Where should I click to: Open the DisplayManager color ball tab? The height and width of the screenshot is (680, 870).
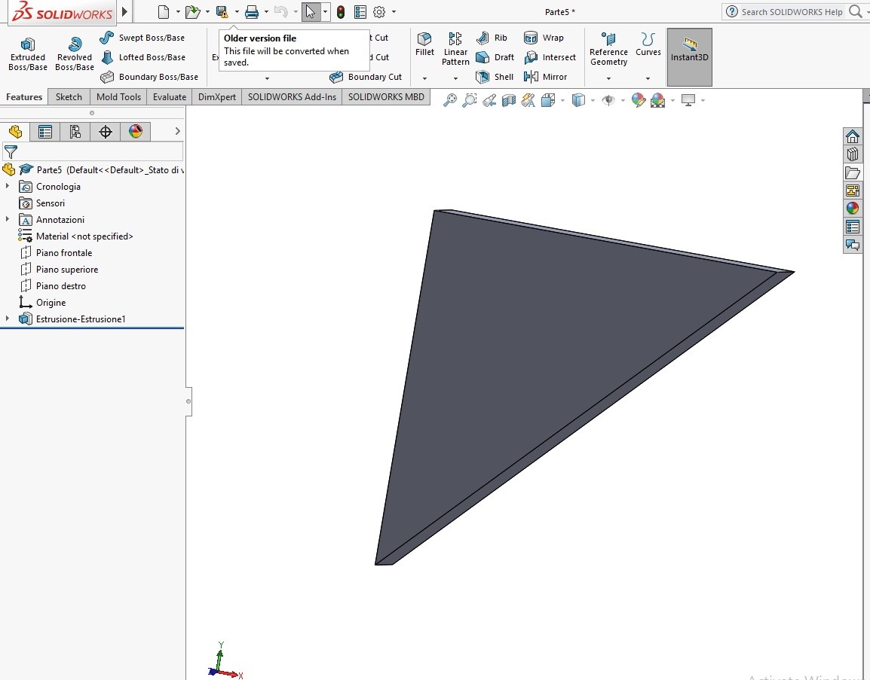click(136, 131)
